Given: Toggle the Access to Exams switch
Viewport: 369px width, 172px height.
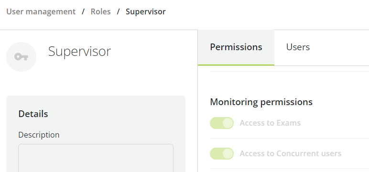Looking at the screenshot, I should 222,123.
